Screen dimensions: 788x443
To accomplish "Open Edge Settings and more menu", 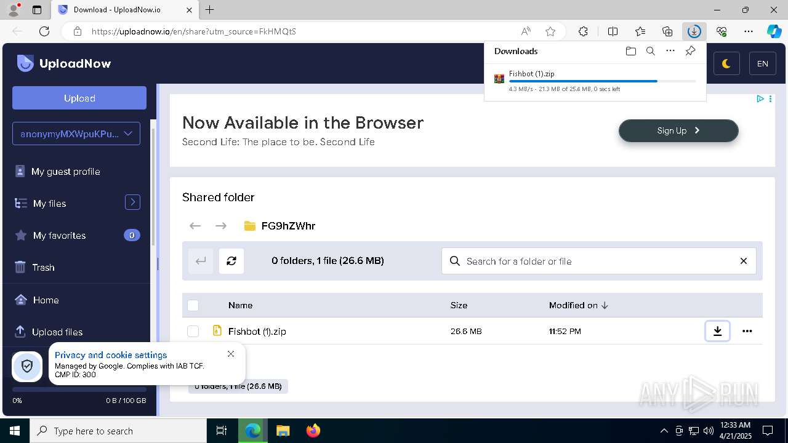I will click(749, 31).
